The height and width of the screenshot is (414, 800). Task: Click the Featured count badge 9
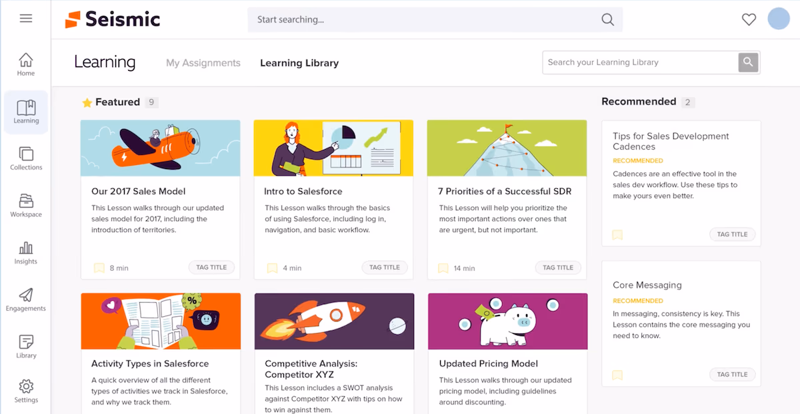coord(152,103)
